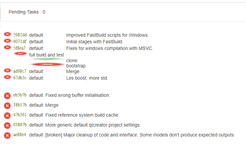Click red X icon beside 47b361
The height and width of the screenshot is (150, 246).
pyautogui.click(x=7, y=116)
